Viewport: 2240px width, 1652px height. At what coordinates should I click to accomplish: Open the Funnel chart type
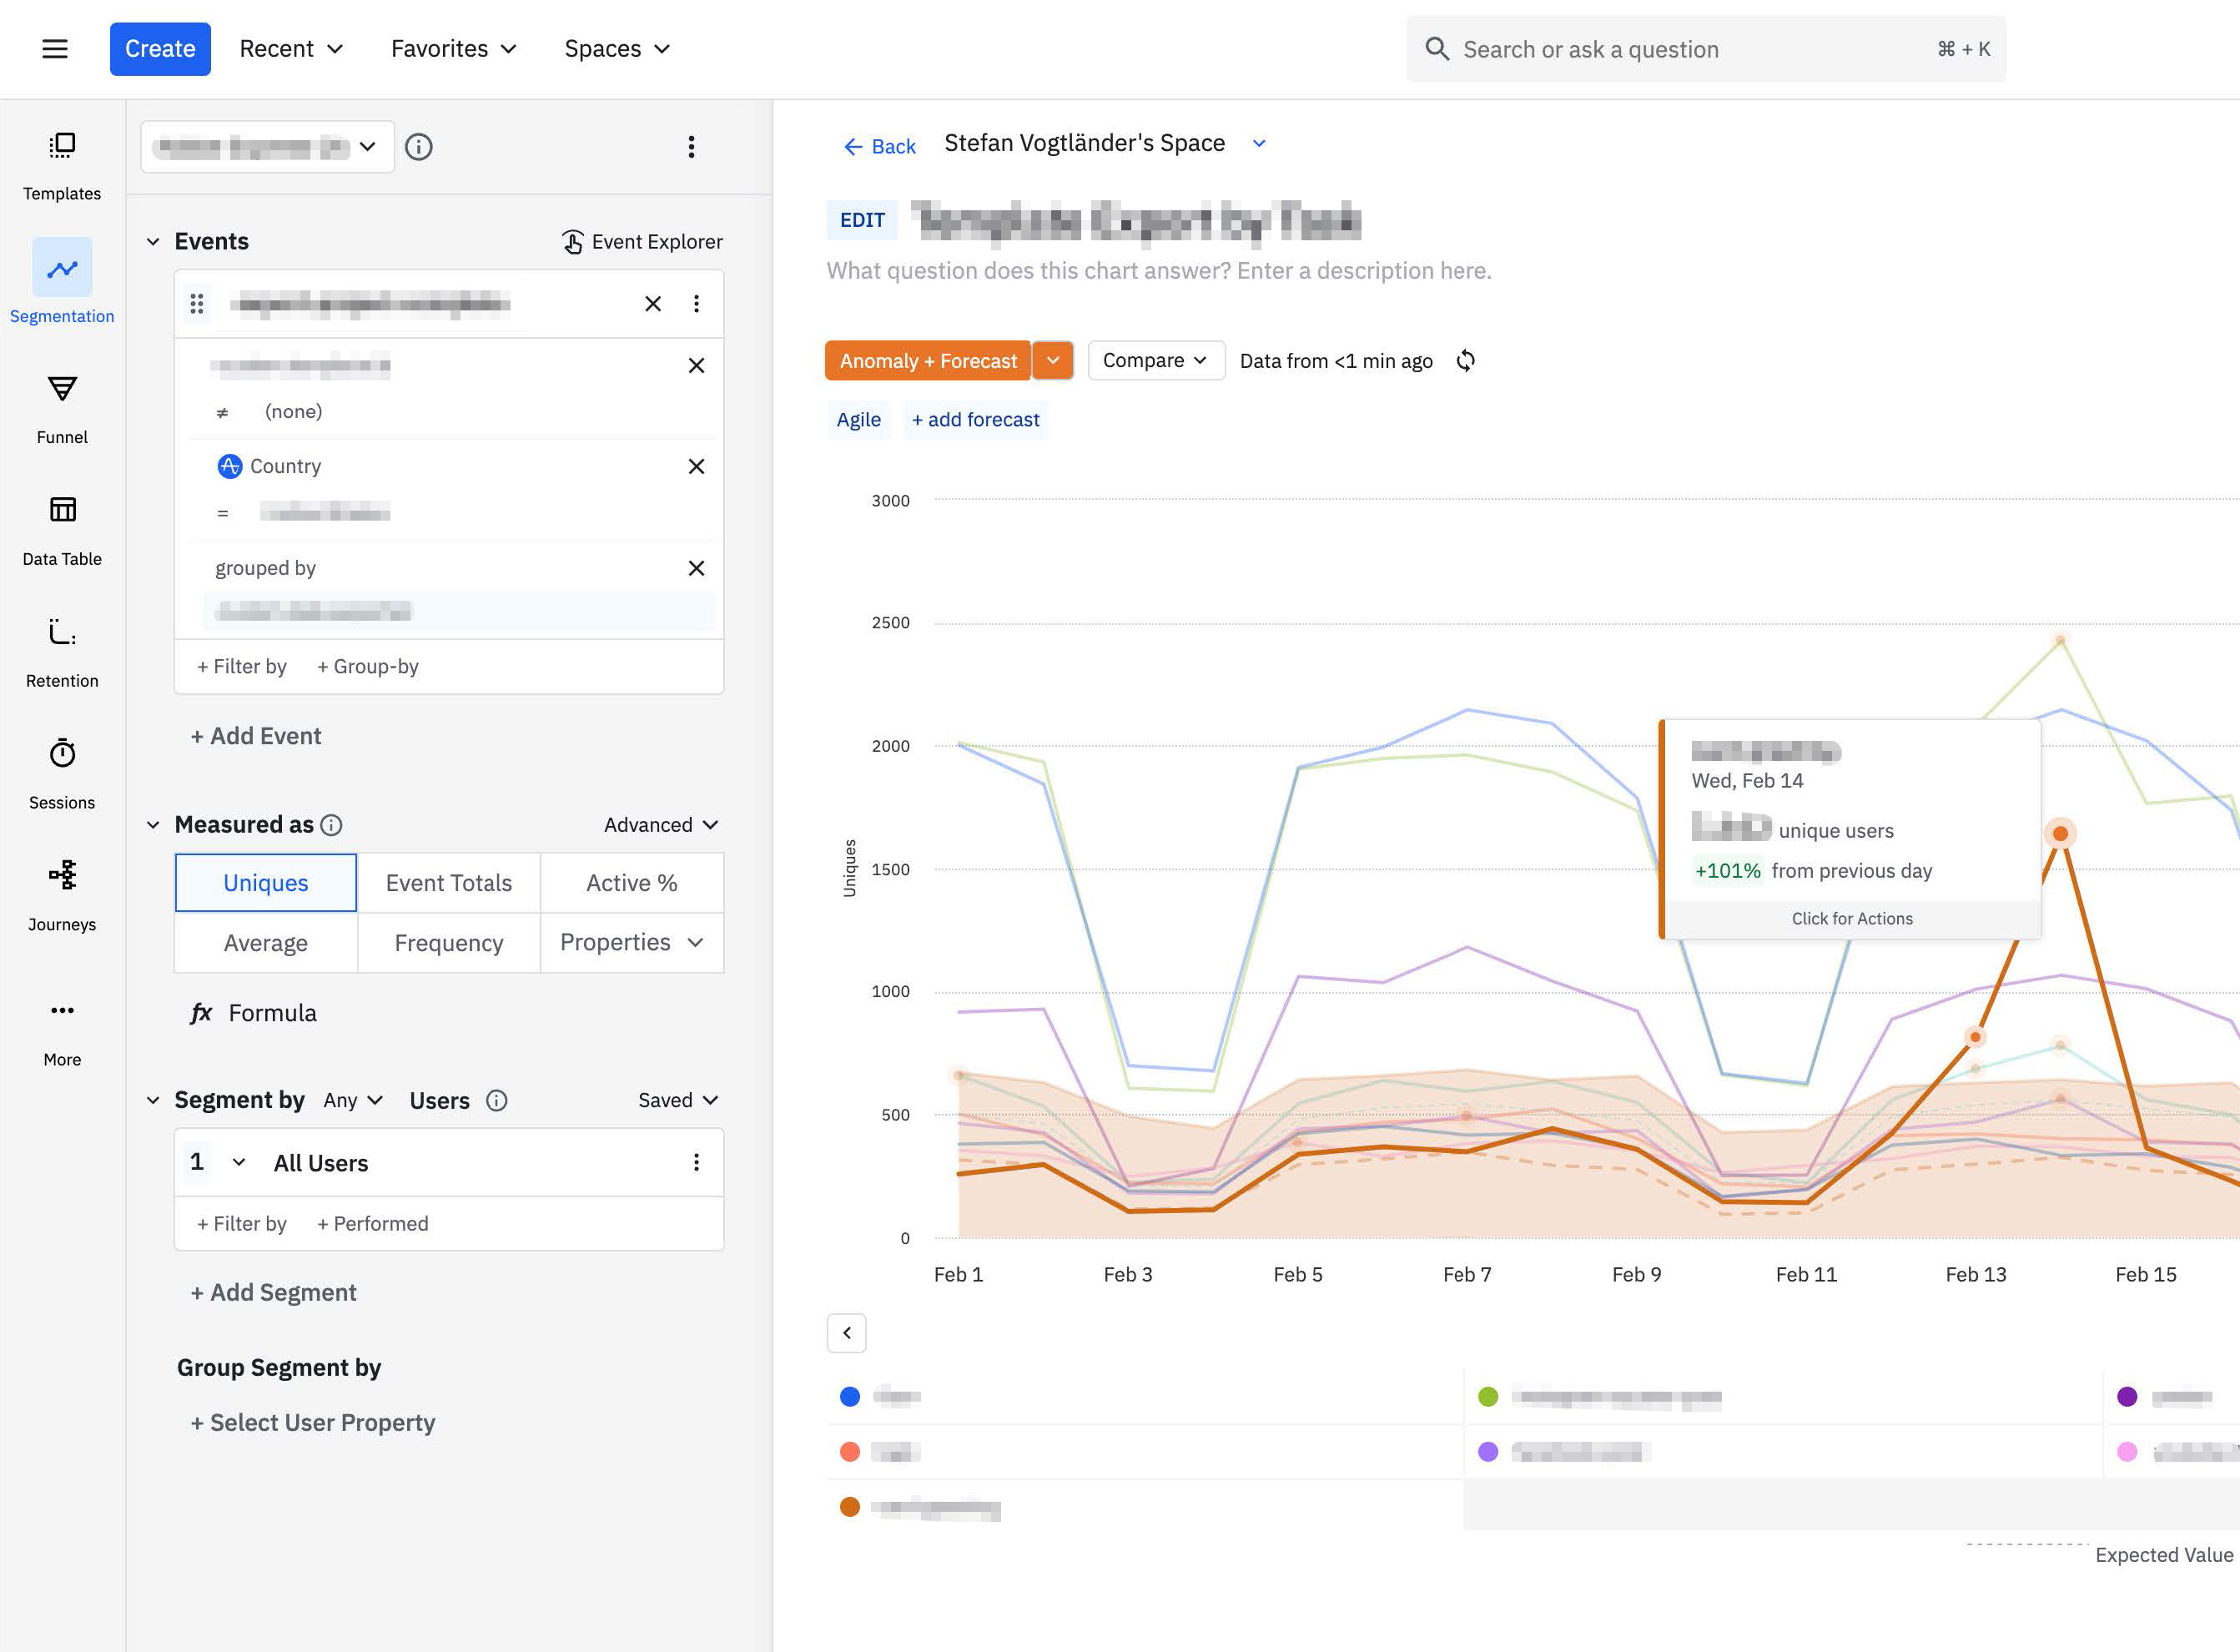62,389
